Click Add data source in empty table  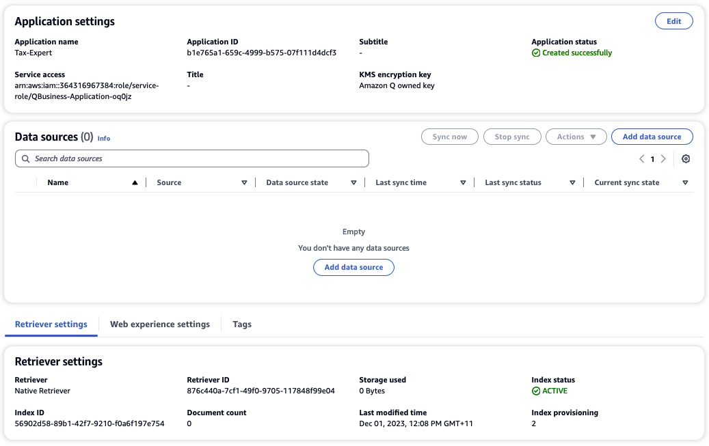click(353, 267)
